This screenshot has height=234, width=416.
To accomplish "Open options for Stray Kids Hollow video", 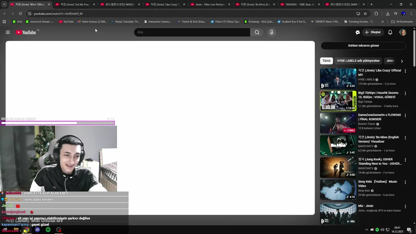I will point(405,182).
